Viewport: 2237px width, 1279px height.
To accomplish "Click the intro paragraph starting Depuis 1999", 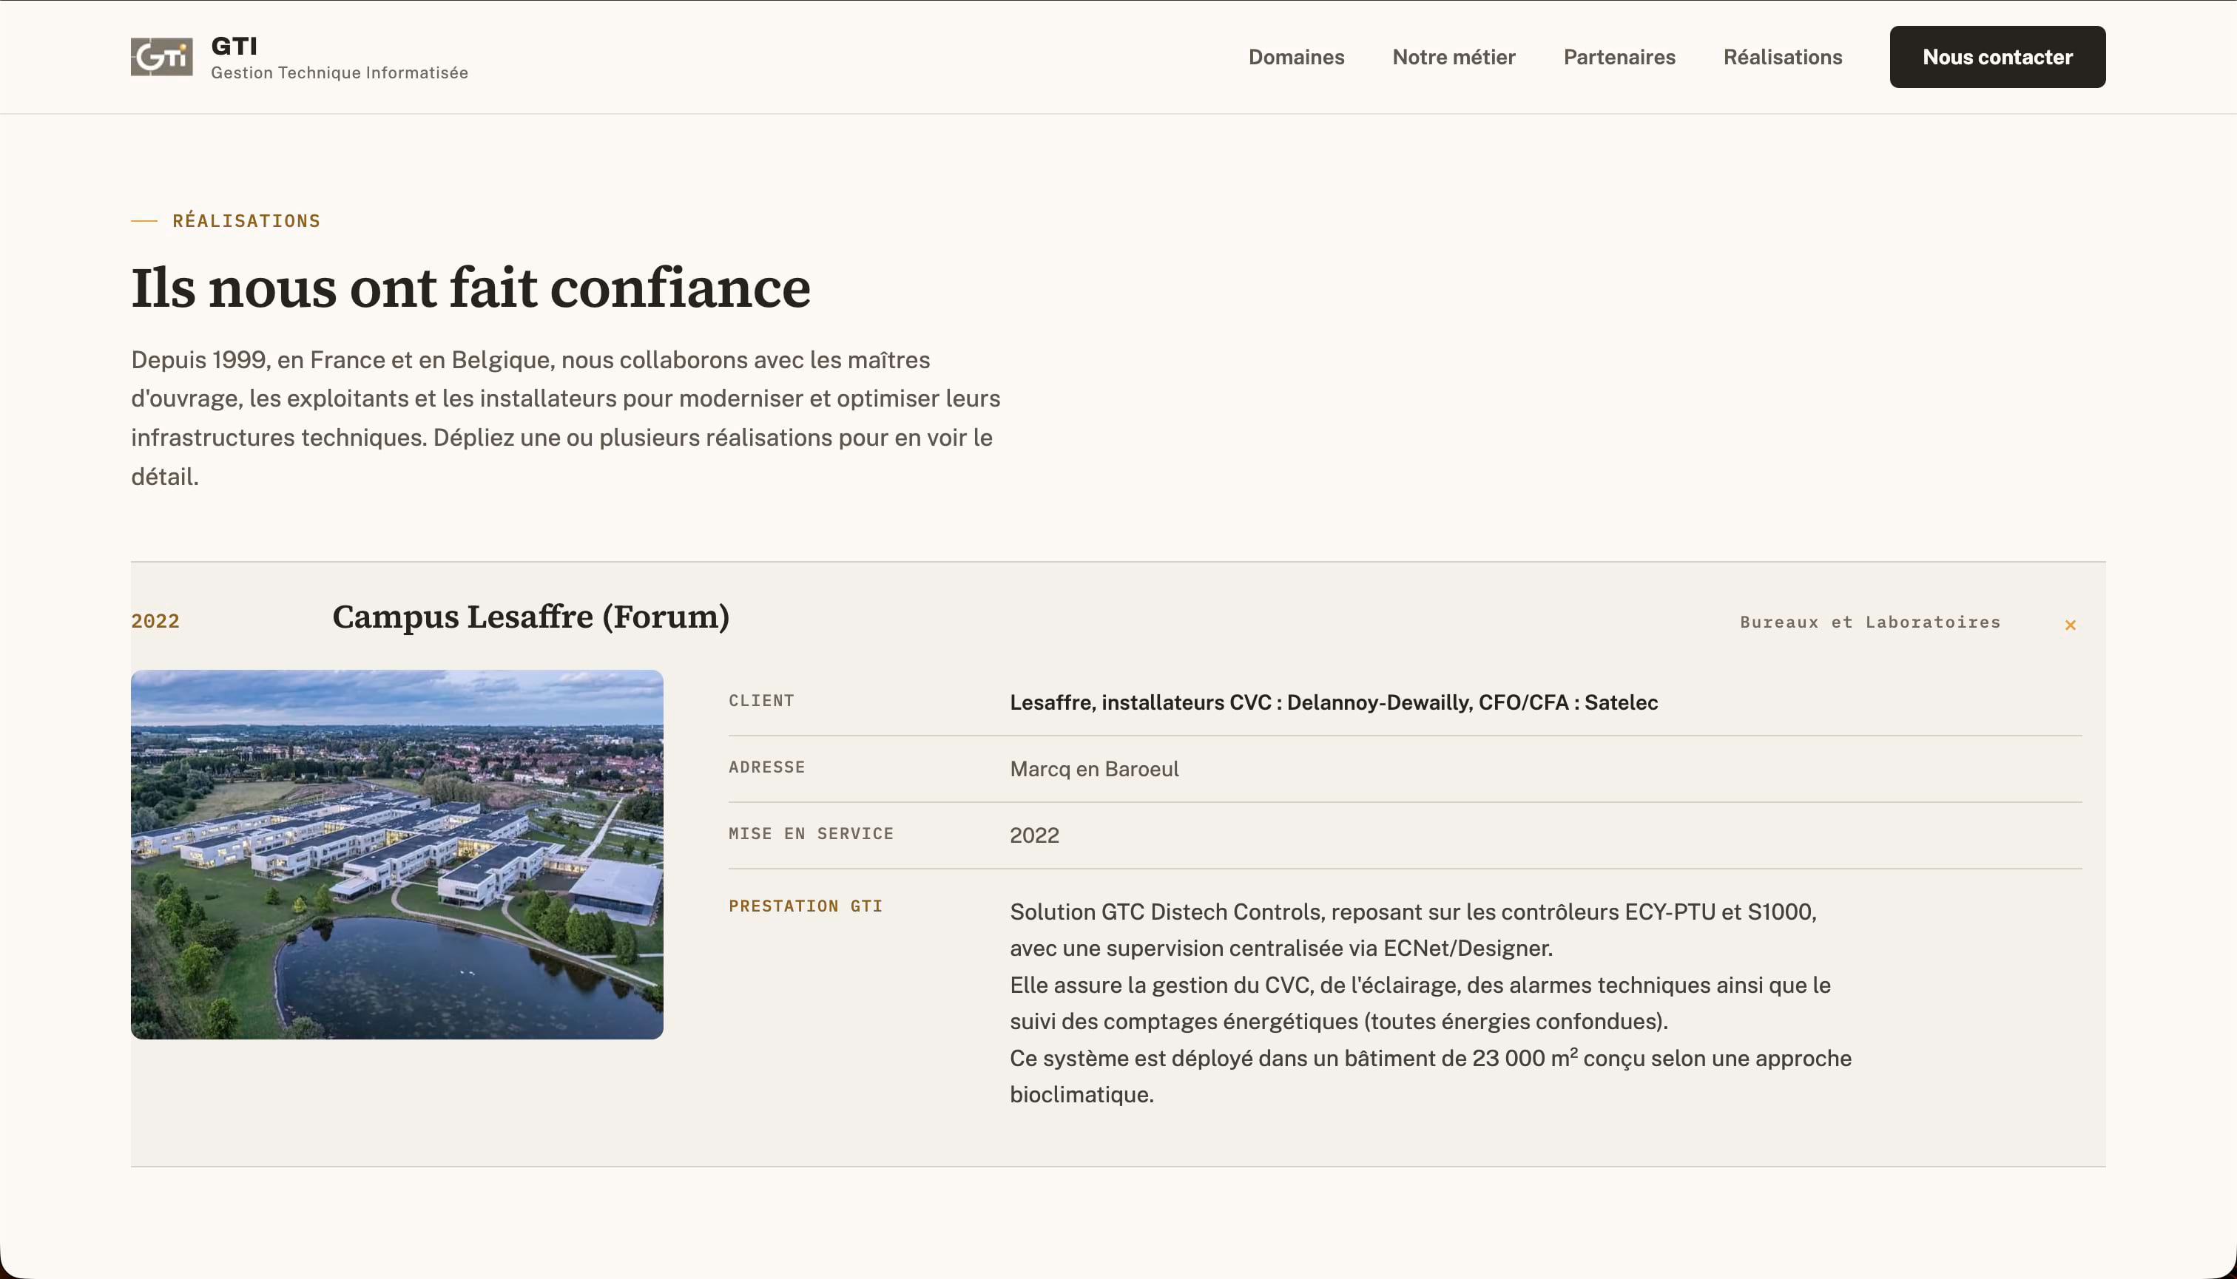I will click(566, 418).
